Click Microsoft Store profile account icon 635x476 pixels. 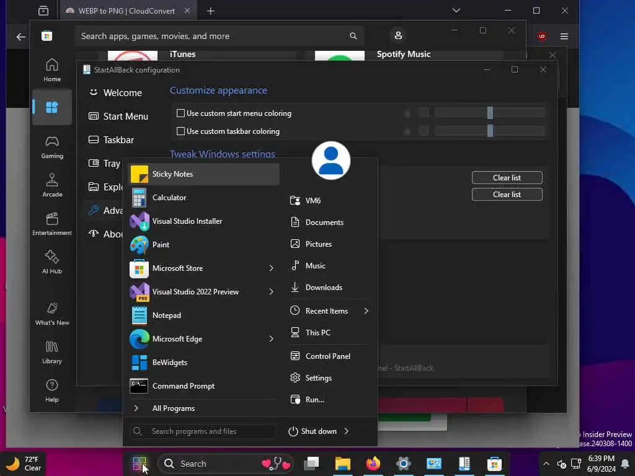pyautogui.click(x=398, y=35)
